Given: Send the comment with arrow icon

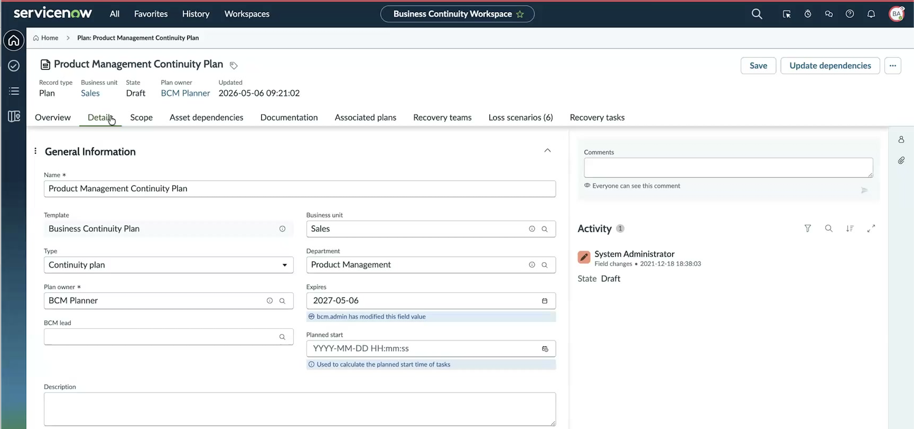Looking at the screenshot, I should (x=864, y=190).
